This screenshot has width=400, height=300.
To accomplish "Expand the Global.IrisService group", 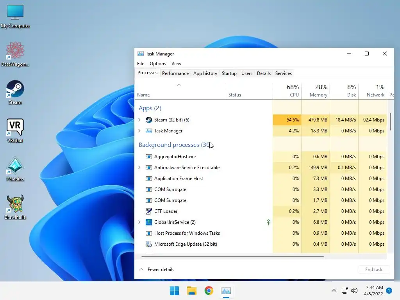I will coord(139,222).
